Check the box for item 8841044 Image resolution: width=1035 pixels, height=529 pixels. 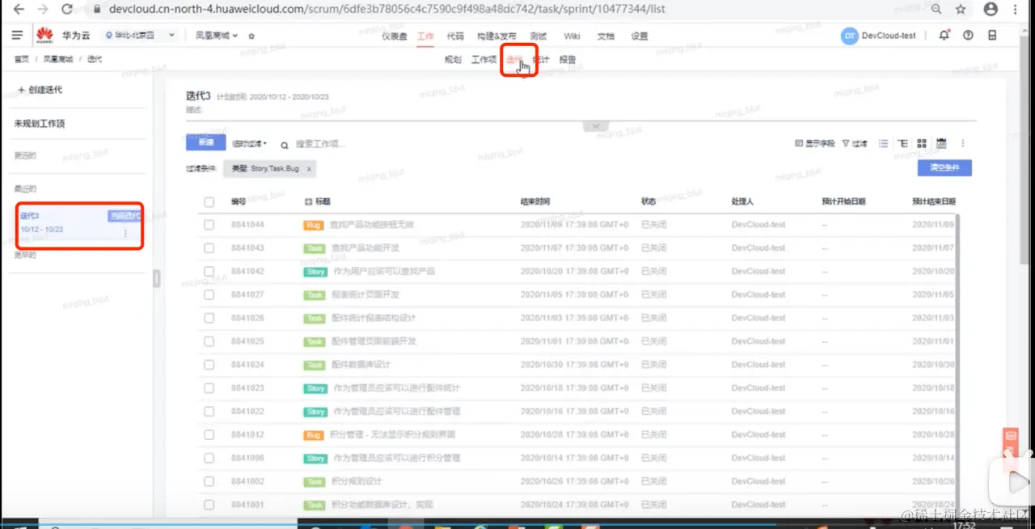coord(209,225)
